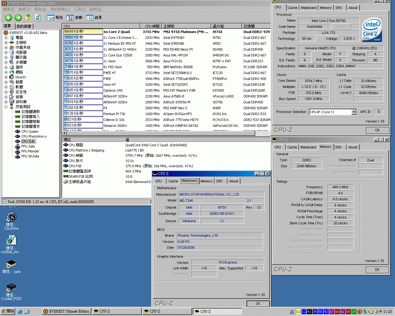This screenshot has height=316, width=395.
Task: Select the CPU PhotoWorxx benchmark
Action: click(34, 136)
